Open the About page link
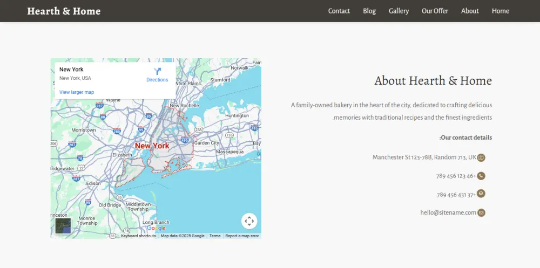540x268 pixels. click(x=470, y=11)
